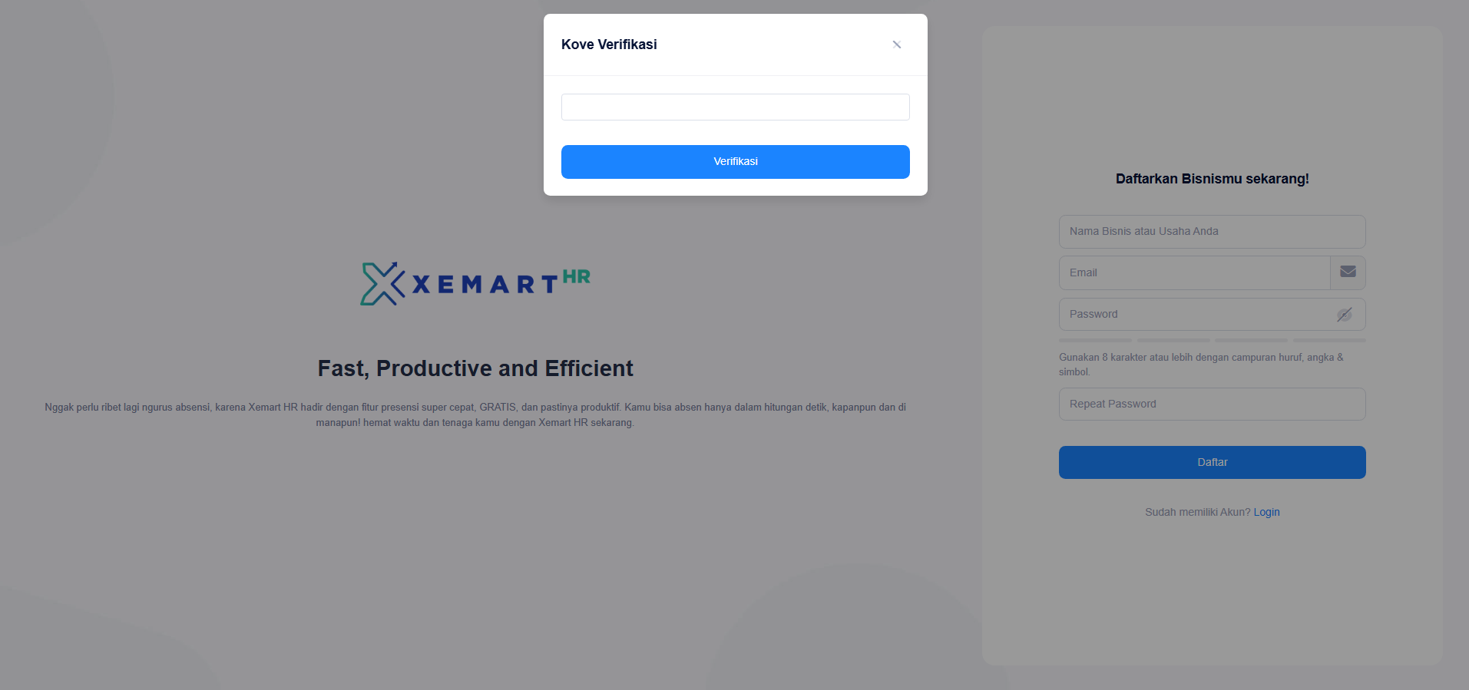This screenshot has width=1469, height=690.
Task: Click the Xemart HR logo
Action: pyautogui.click(x=475, y=284)
